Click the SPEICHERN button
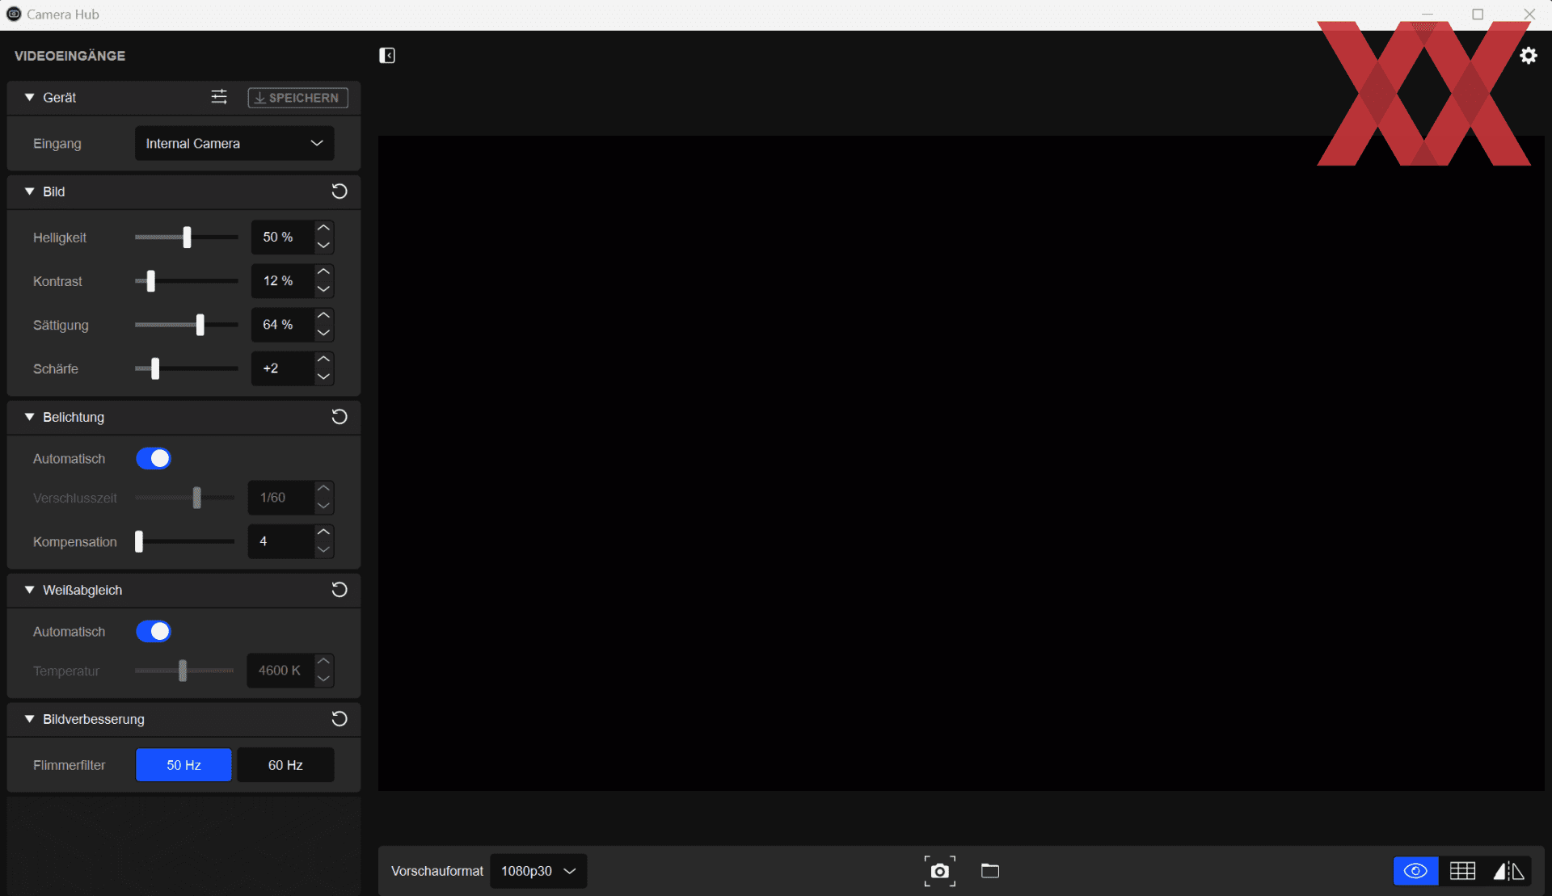 point(297,98)
